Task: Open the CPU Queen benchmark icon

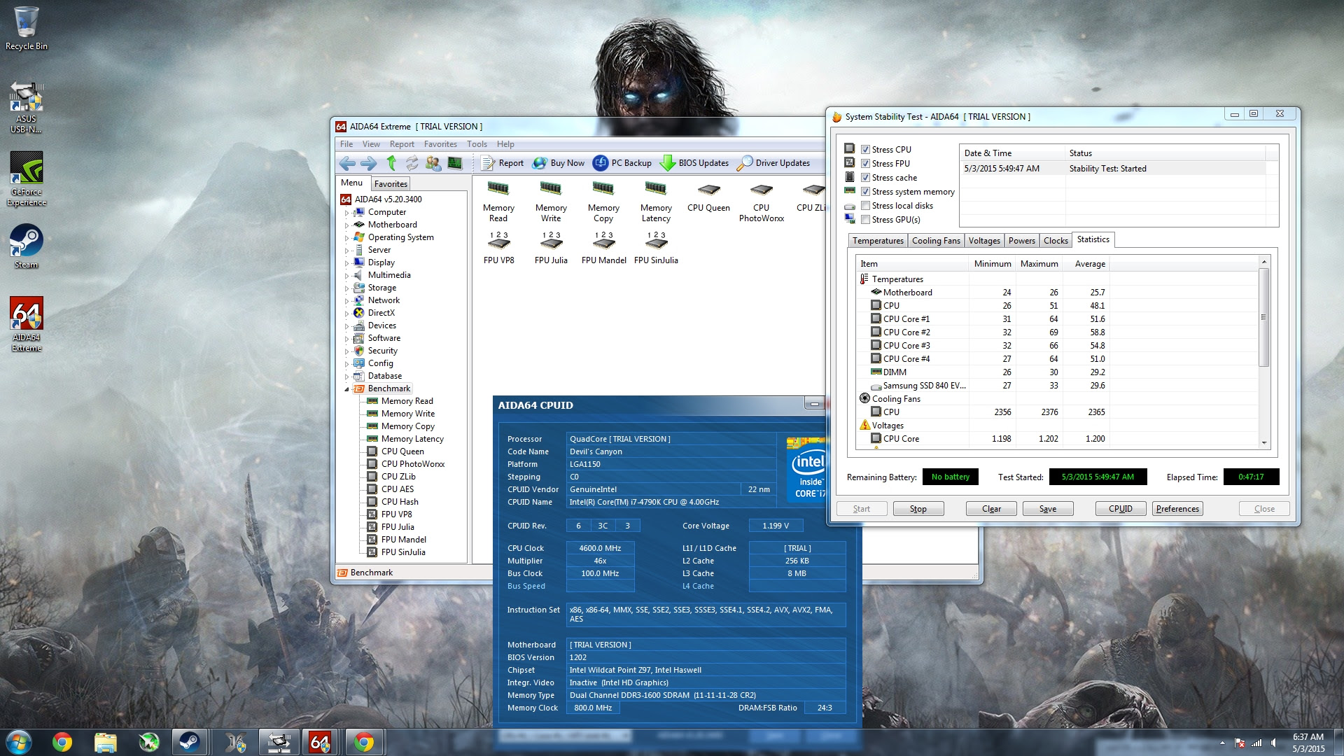Action: click(x=708, y=197)
